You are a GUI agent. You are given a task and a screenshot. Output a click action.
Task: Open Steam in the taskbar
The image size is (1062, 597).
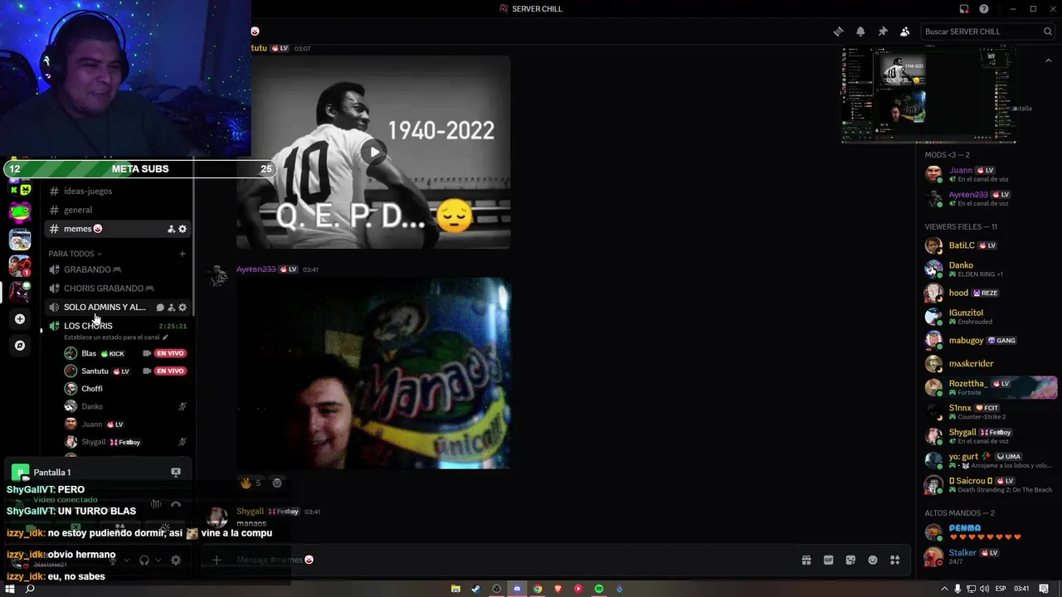point(476,589)
